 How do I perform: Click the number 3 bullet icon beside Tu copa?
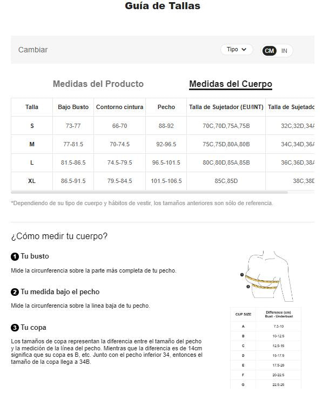click(15, 328)
